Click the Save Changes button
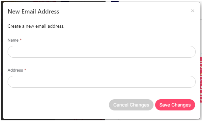The height and width of the screenshot is (122, 203). pyautogui.click(x=175, y=105)
